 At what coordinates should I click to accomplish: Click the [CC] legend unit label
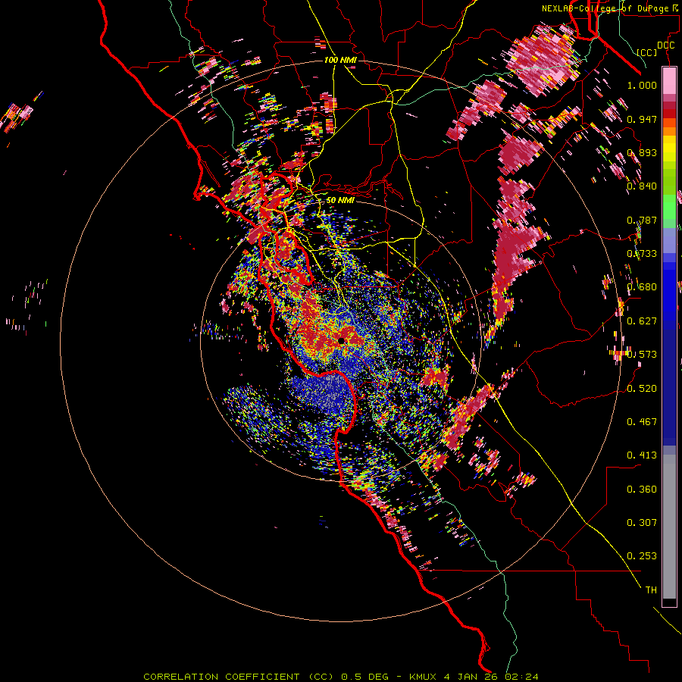647,52
